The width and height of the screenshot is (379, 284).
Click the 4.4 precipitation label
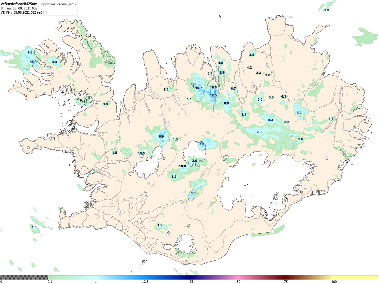pos(54,62)
